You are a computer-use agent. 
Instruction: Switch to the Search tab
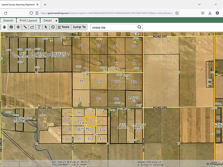pos(8,20)
